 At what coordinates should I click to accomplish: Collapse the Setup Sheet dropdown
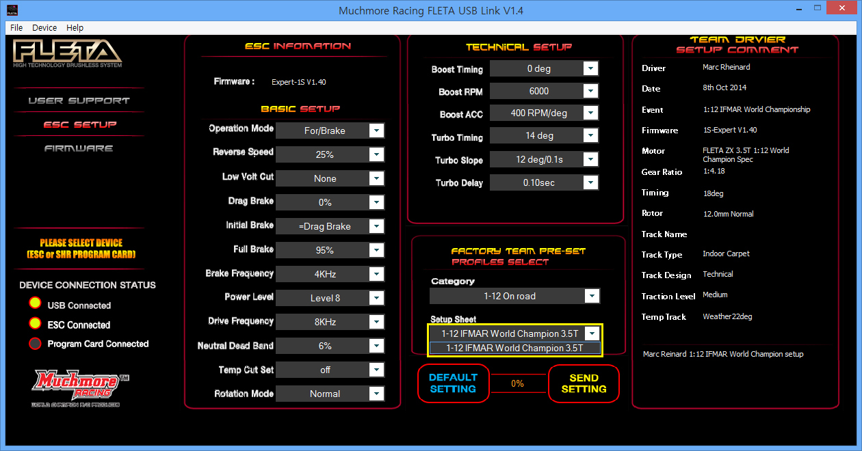[x=592, y=333]
